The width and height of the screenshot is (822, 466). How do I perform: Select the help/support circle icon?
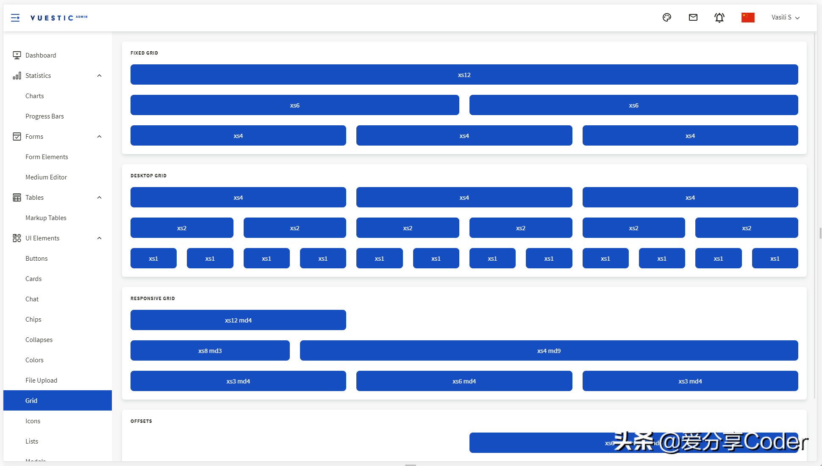click(x=667, y=17)
